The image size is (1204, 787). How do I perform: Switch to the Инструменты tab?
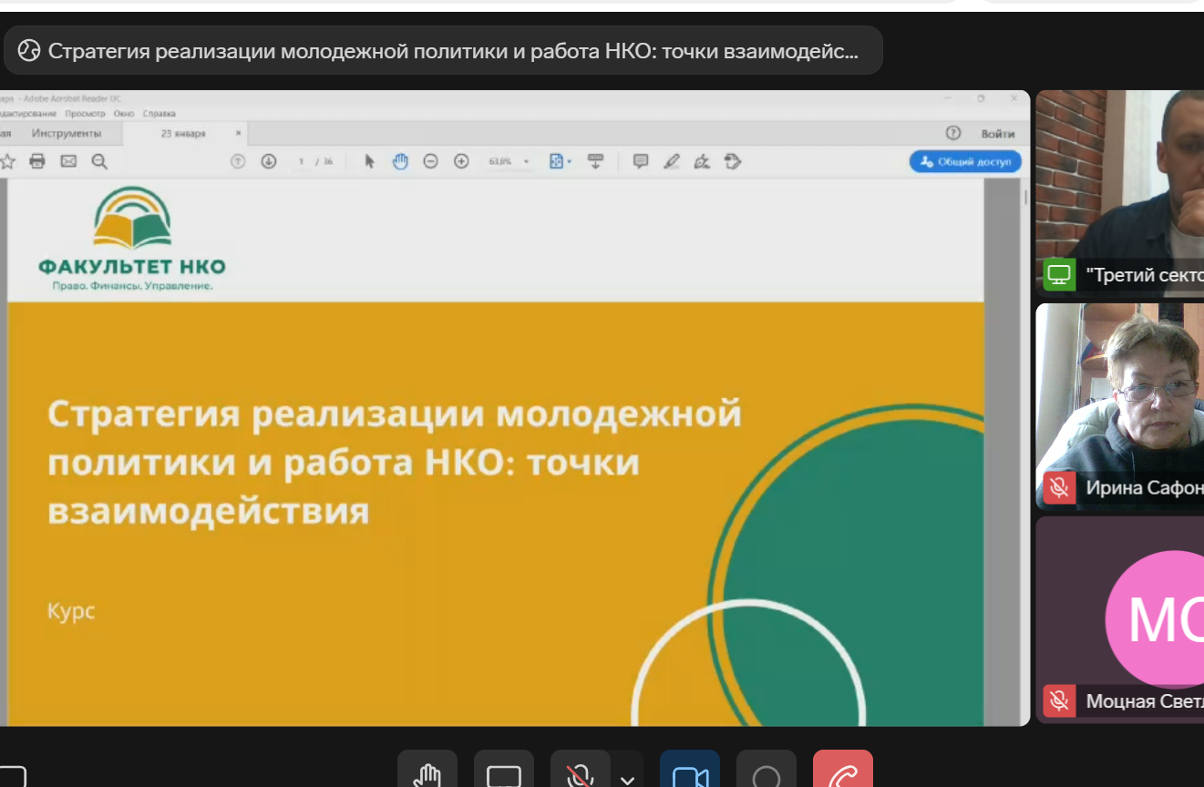coord(67,133)
